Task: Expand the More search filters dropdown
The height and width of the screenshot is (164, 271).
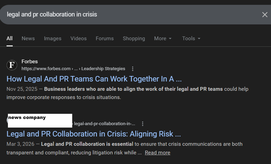Action: coord(163,39)
